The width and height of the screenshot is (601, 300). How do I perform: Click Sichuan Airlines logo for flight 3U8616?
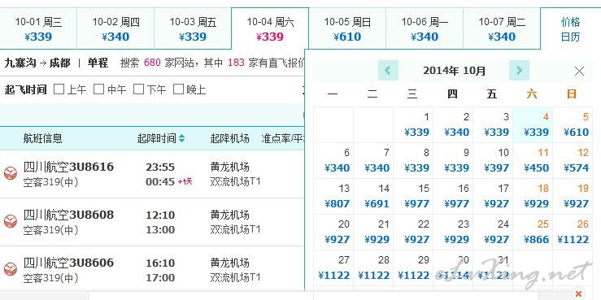point(11,173)
